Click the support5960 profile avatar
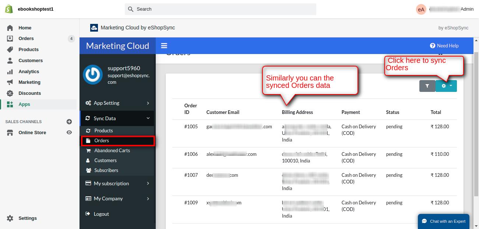479x229 pixels. [x=92, y=75]
